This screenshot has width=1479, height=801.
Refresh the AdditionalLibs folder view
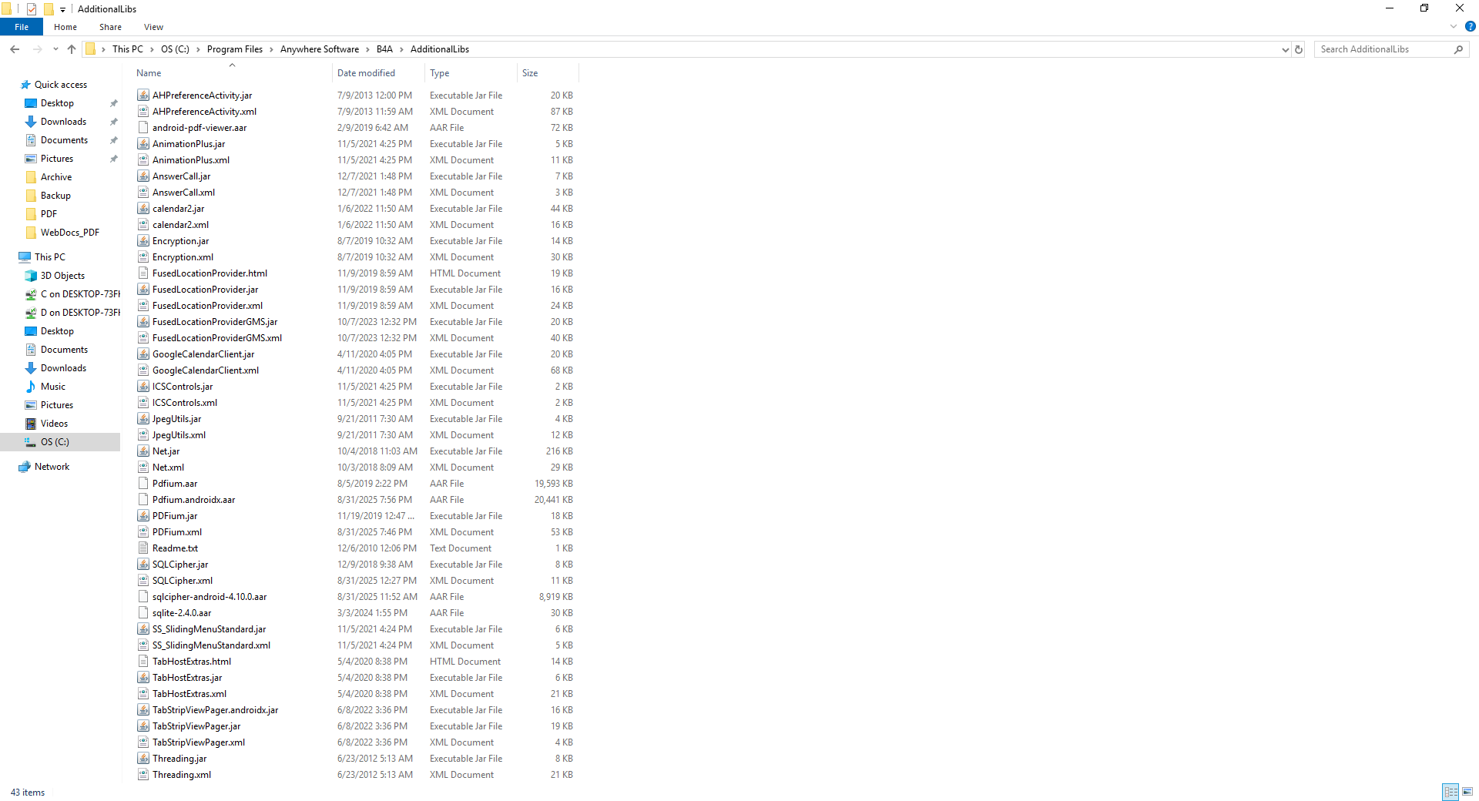pyautogui.click(x=1299, y=49)
